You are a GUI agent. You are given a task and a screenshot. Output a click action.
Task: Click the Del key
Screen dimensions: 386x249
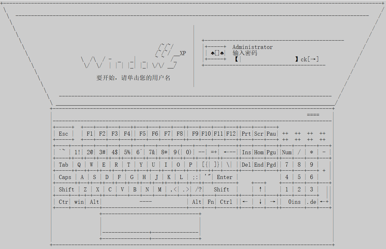[246, 165]
